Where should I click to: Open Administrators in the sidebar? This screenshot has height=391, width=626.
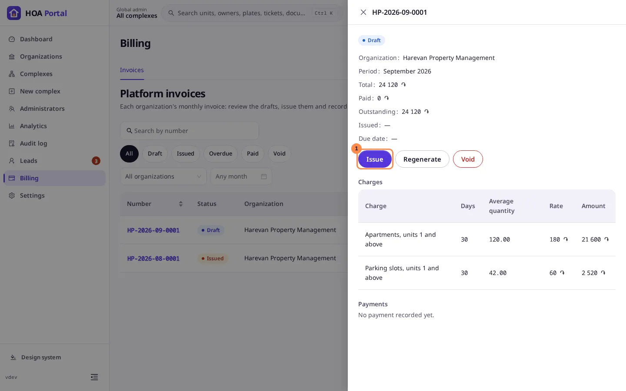point(54,109)
